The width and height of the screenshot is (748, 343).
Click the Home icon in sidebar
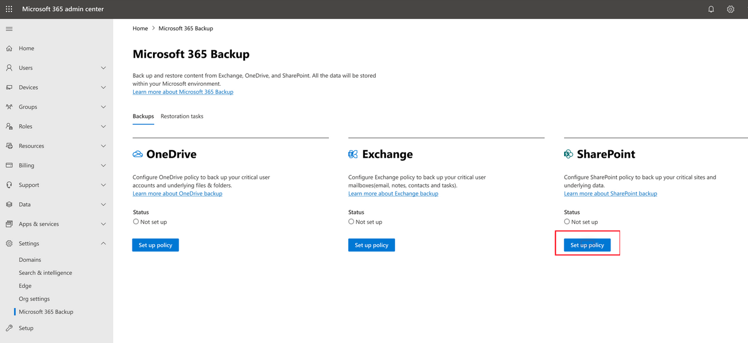point(9,49)
